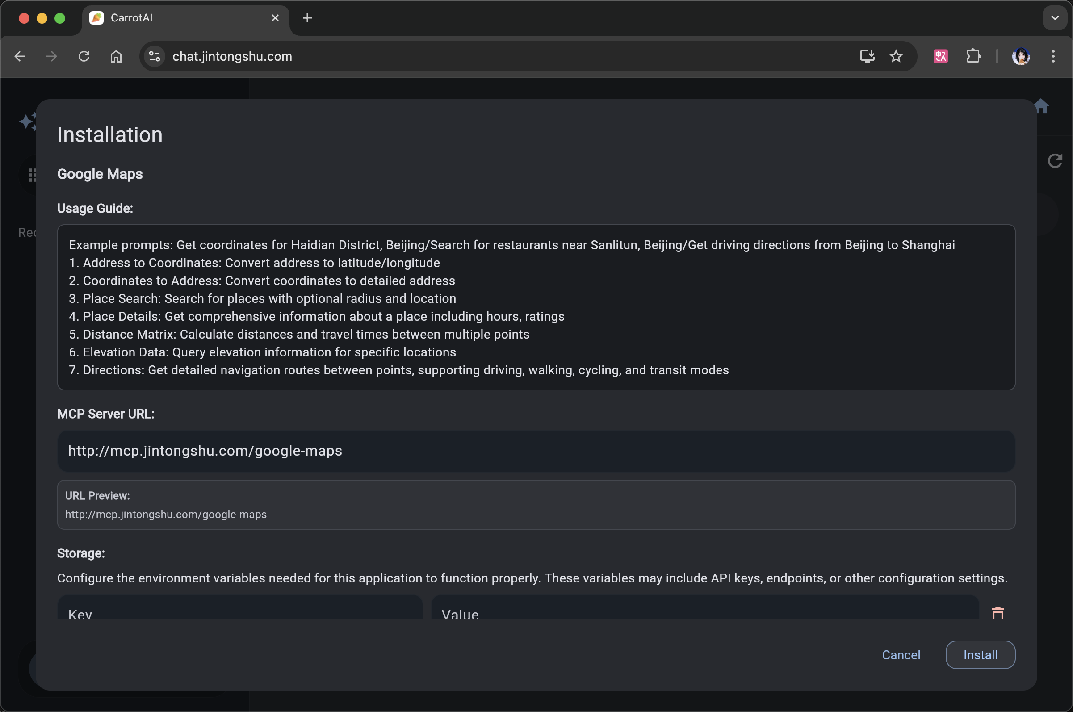The width and height of the screenshot is (1073, 712).
Task: Click the delete storage row trash icon
Action: coord(997,613)
